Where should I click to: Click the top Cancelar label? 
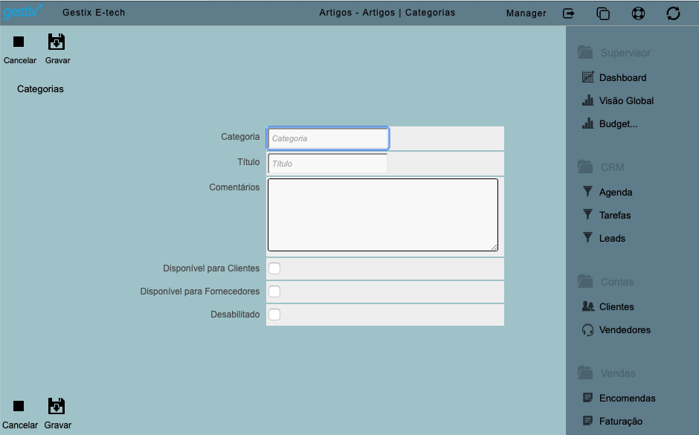(x=20, y=60)
